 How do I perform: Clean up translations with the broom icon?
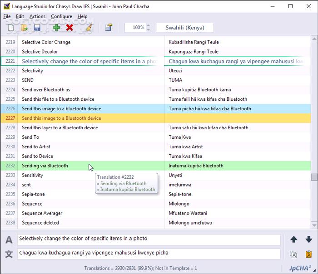coord(89,28)
